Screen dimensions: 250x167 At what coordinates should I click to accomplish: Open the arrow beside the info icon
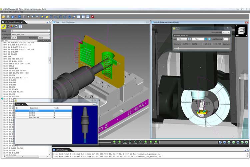(x=16, y=17)
